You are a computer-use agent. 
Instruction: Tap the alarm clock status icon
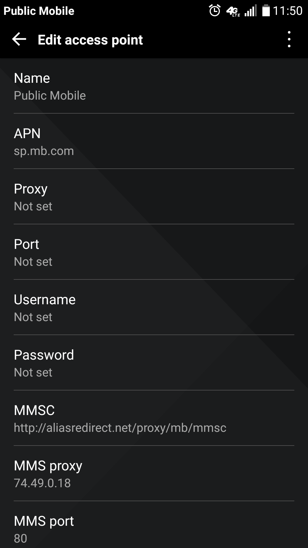(215, 11)
